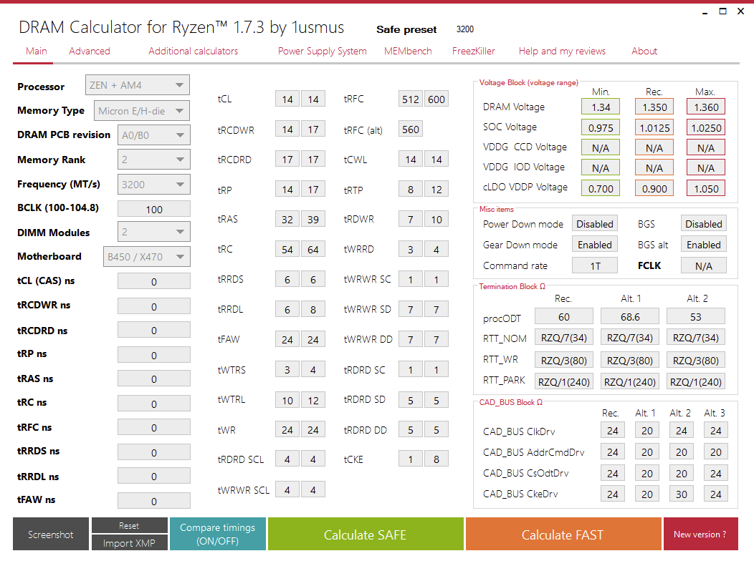Go to Additional calculators tab
754x566 pixels.
pyautogui.click(x=193, y=51)
